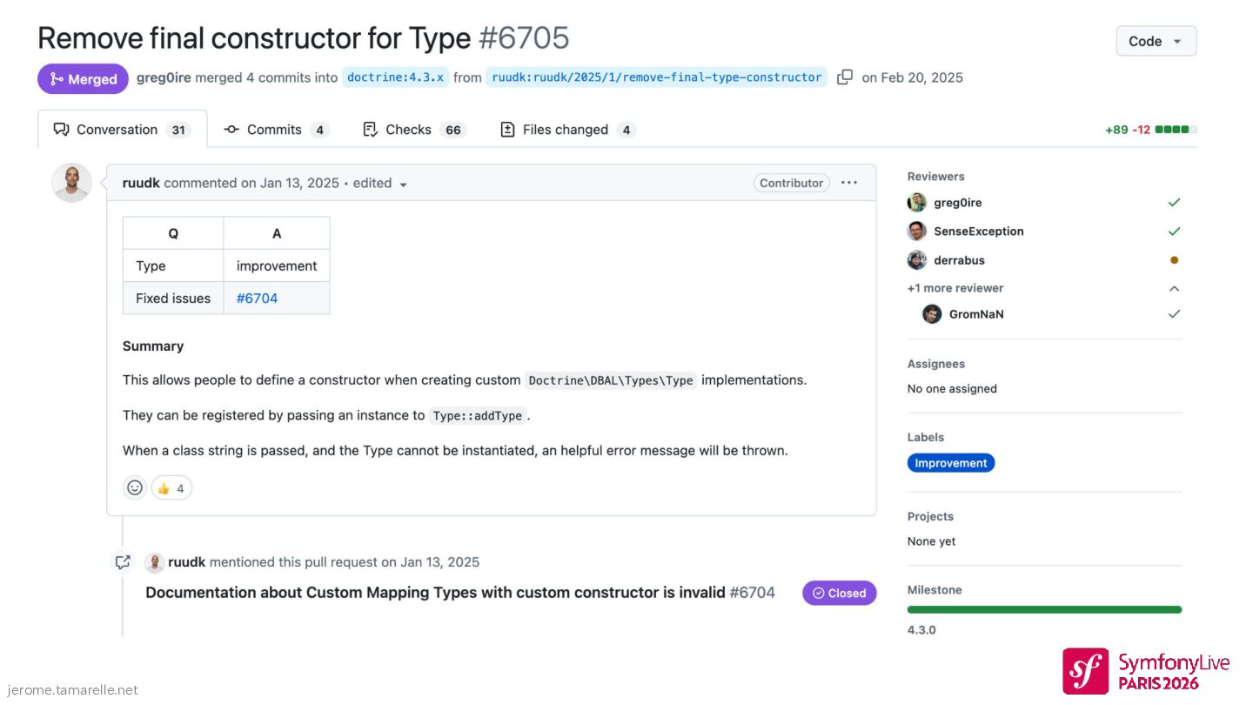Copy branch name with the copy icon
The width and height of the screenshot is (1253, 705).
(x=844, y=77)
